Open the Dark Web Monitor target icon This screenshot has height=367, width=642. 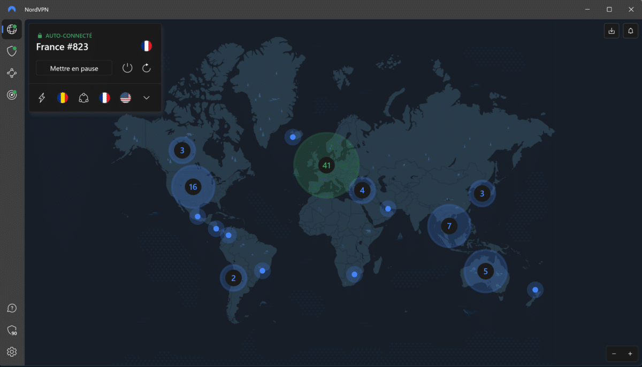coord(12,95)
